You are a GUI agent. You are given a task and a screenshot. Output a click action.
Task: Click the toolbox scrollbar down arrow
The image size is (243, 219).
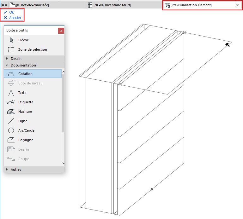tap(63, 163)
